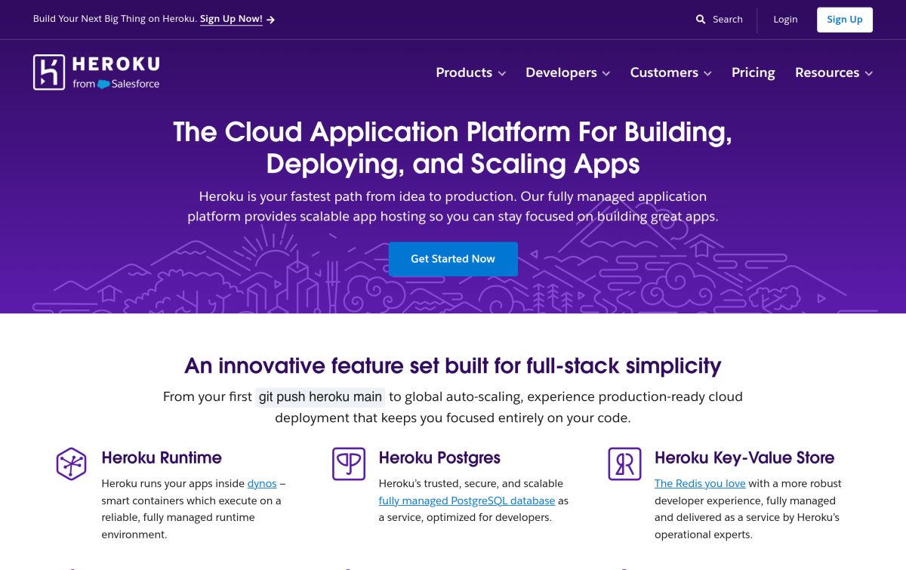
Task: Click the Build Your Next Big Thing text
Action: (x=115, y=20)
